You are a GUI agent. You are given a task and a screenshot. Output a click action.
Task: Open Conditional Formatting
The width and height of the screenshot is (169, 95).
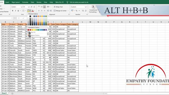pyautogui.click(x=93, y=9)
